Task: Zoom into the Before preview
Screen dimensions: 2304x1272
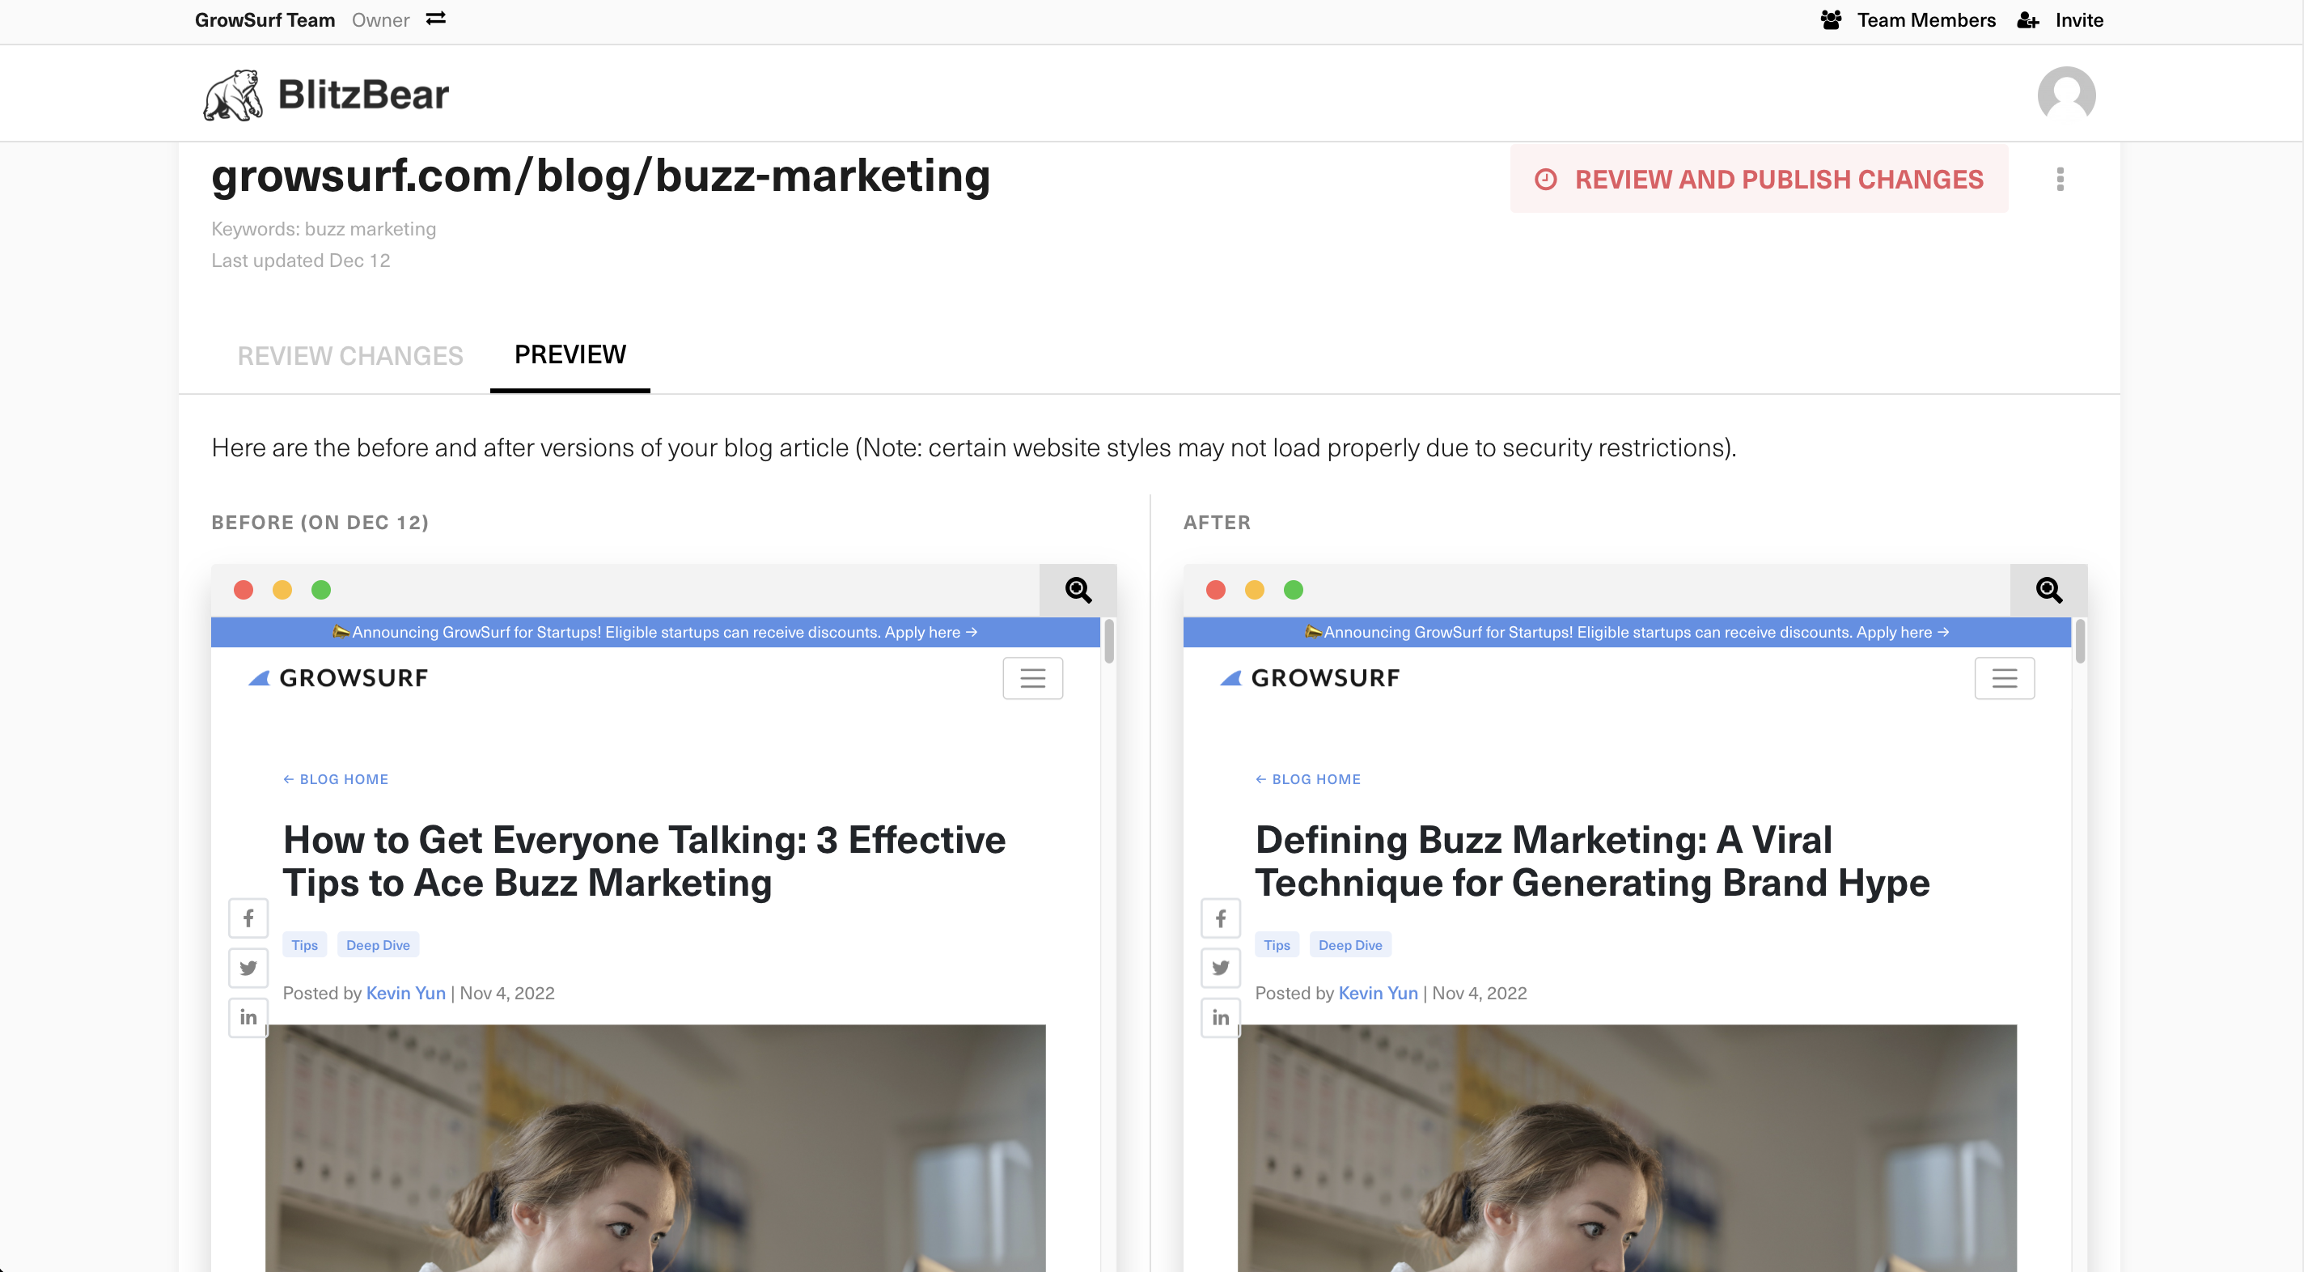Action: pyautogui.click(x=1078, y=591)
